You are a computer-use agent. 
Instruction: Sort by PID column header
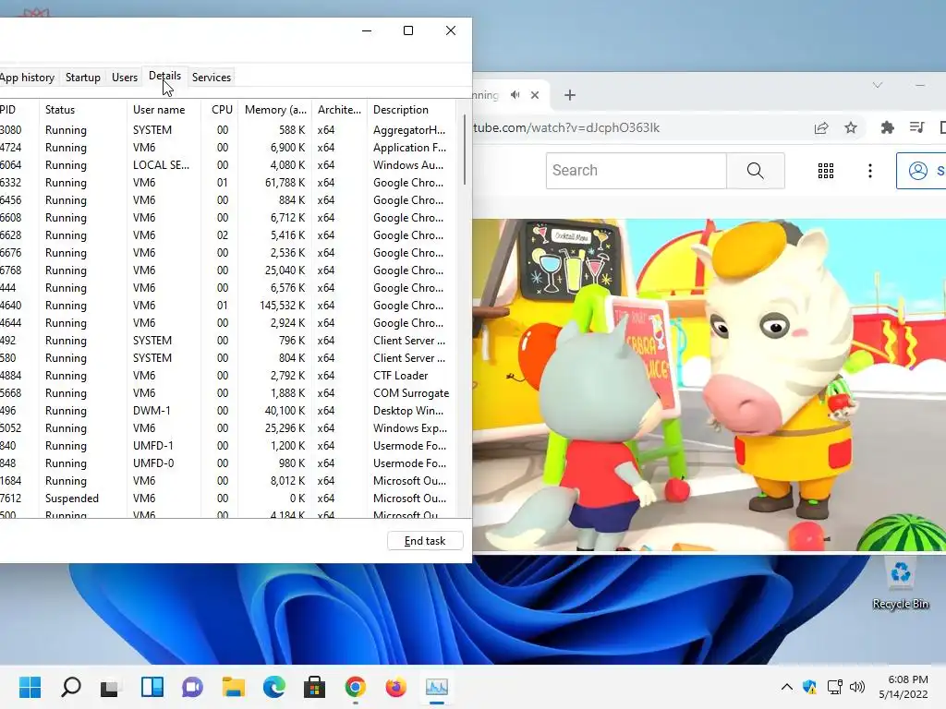click(18, 110)
